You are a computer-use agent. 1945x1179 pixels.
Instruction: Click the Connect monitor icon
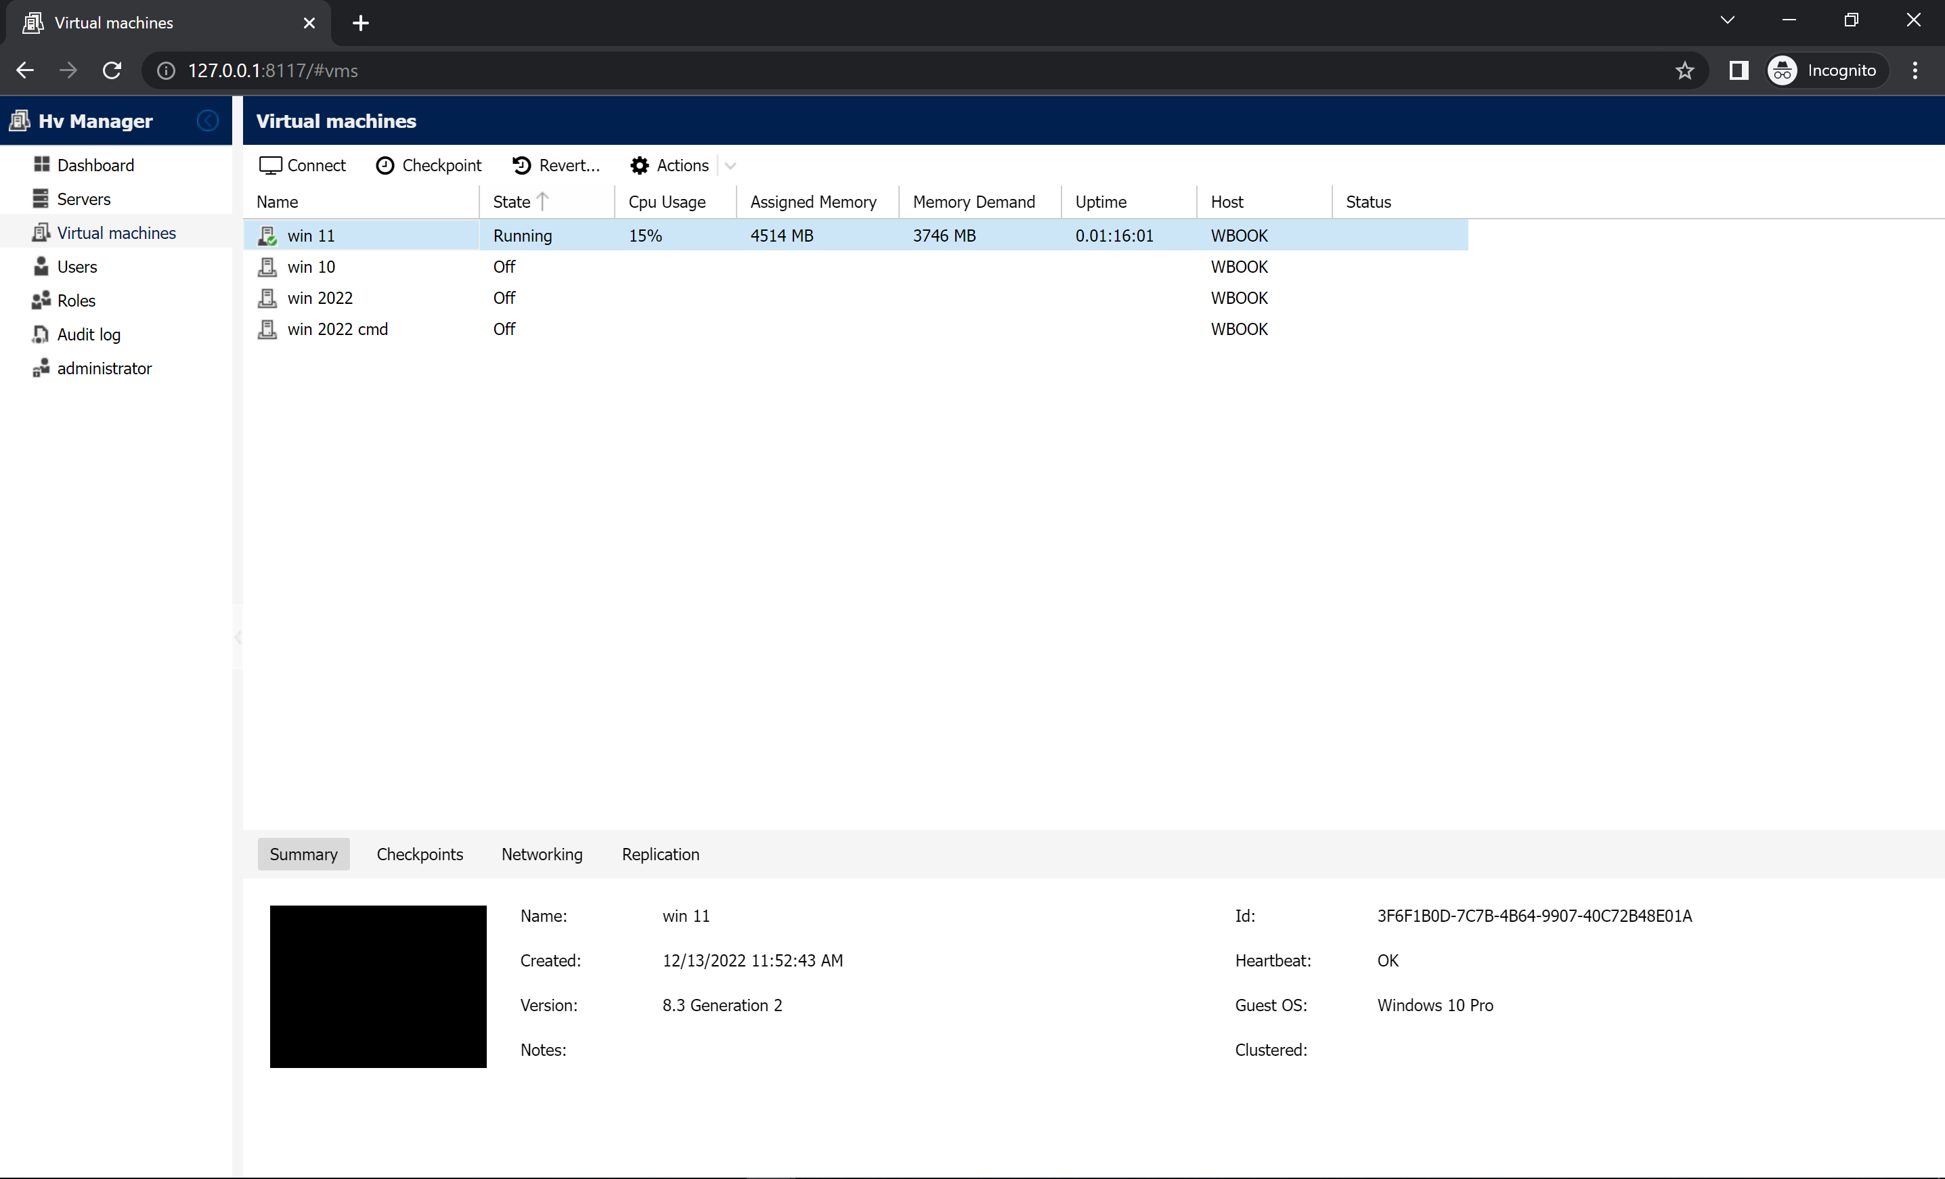point(270,165)
